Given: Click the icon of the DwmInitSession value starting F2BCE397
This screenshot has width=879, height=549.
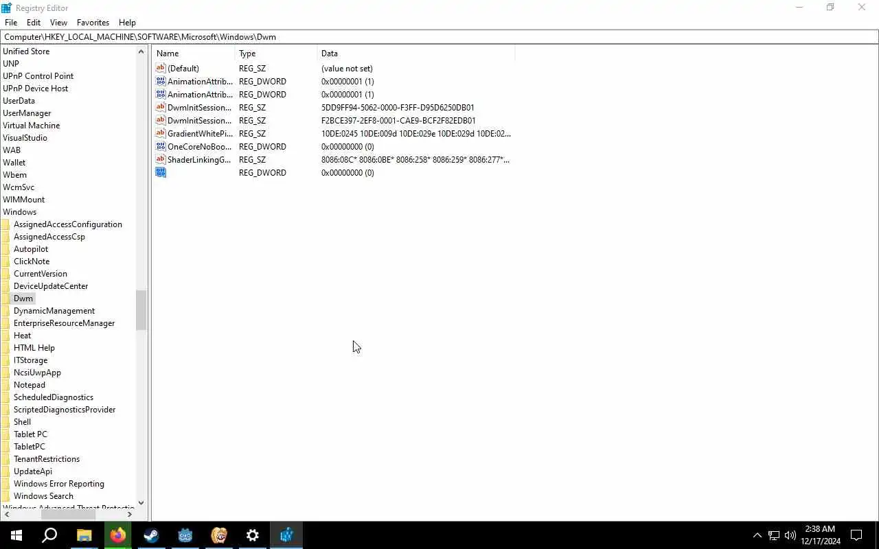Looking at the screenshot, I should pyautogui.click(x=161, y=120).
